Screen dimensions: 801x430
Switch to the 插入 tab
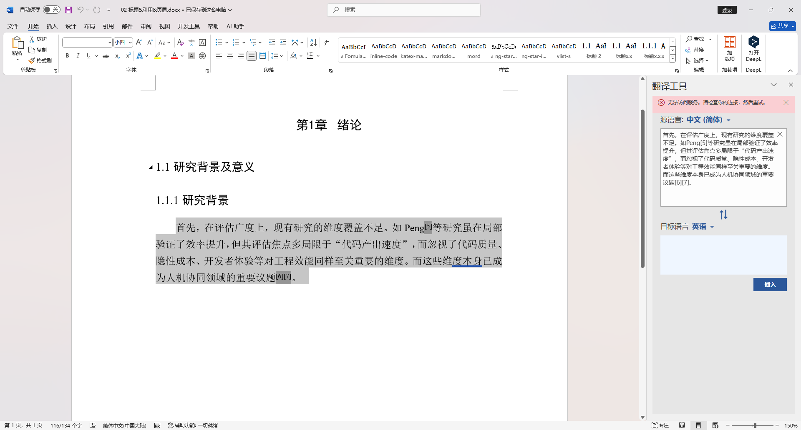(52, 26)
